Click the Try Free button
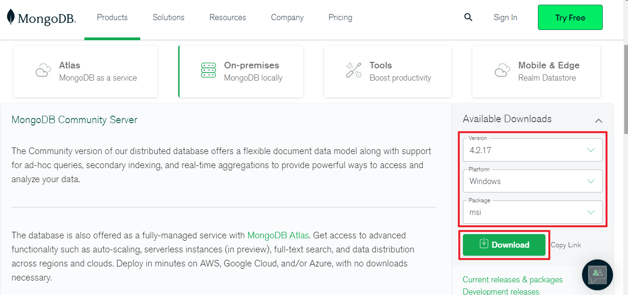The height and width of the screenshot is (295, 628). pyautogui.click(x=570, y=18)
